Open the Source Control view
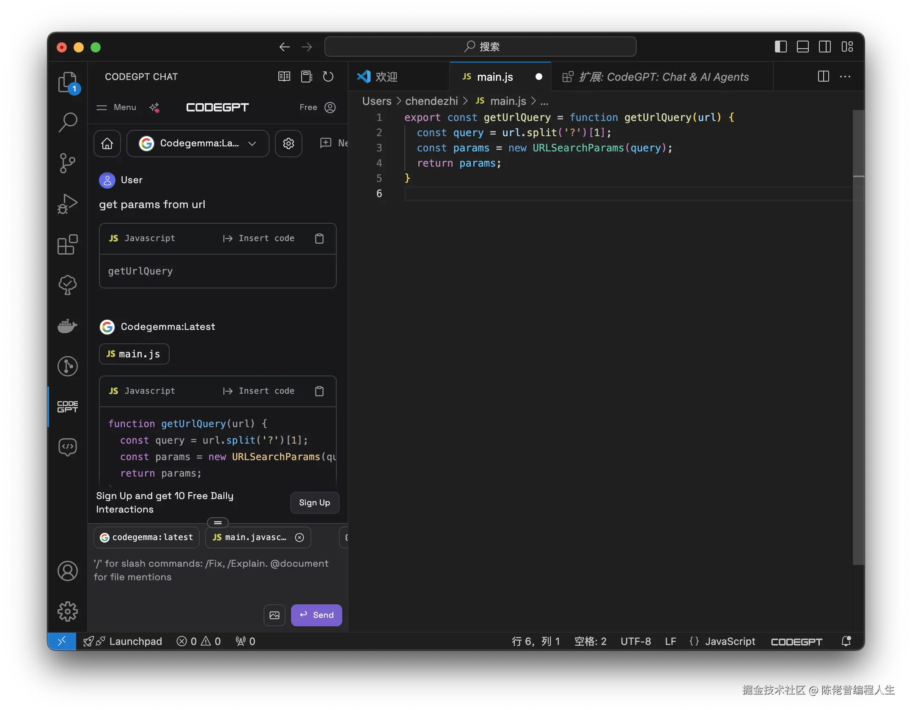This screenshot has width=912, height=713. tap(67, 163)
